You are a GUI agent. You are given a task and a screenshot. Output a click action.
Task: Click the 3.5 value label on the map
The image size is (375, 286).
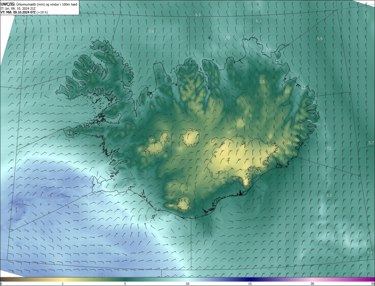[262, 82]
